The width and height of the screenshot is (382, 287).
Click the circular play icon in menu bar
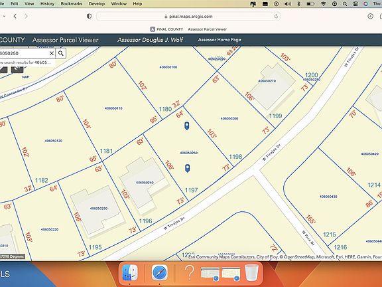click(x=277, y=4)
